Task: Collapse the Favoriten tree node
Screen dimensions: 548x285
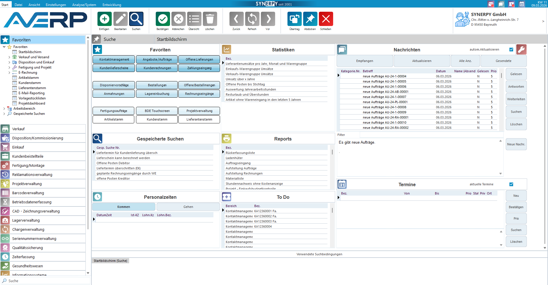Action: coord(4,47)
